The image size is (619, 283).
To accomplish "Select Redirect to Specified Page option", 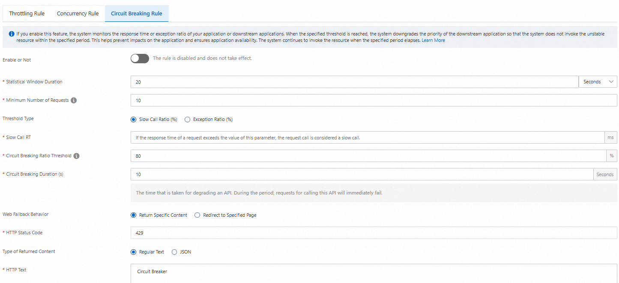I will [x=197, y=215].
